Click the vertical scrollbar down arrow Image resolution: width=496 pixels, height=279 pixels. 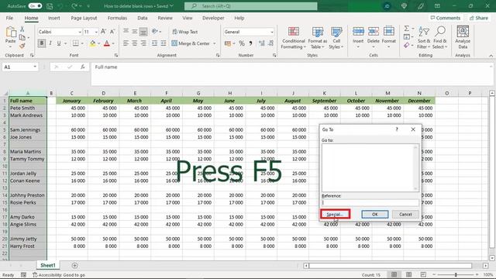click(x=492, y=258)
